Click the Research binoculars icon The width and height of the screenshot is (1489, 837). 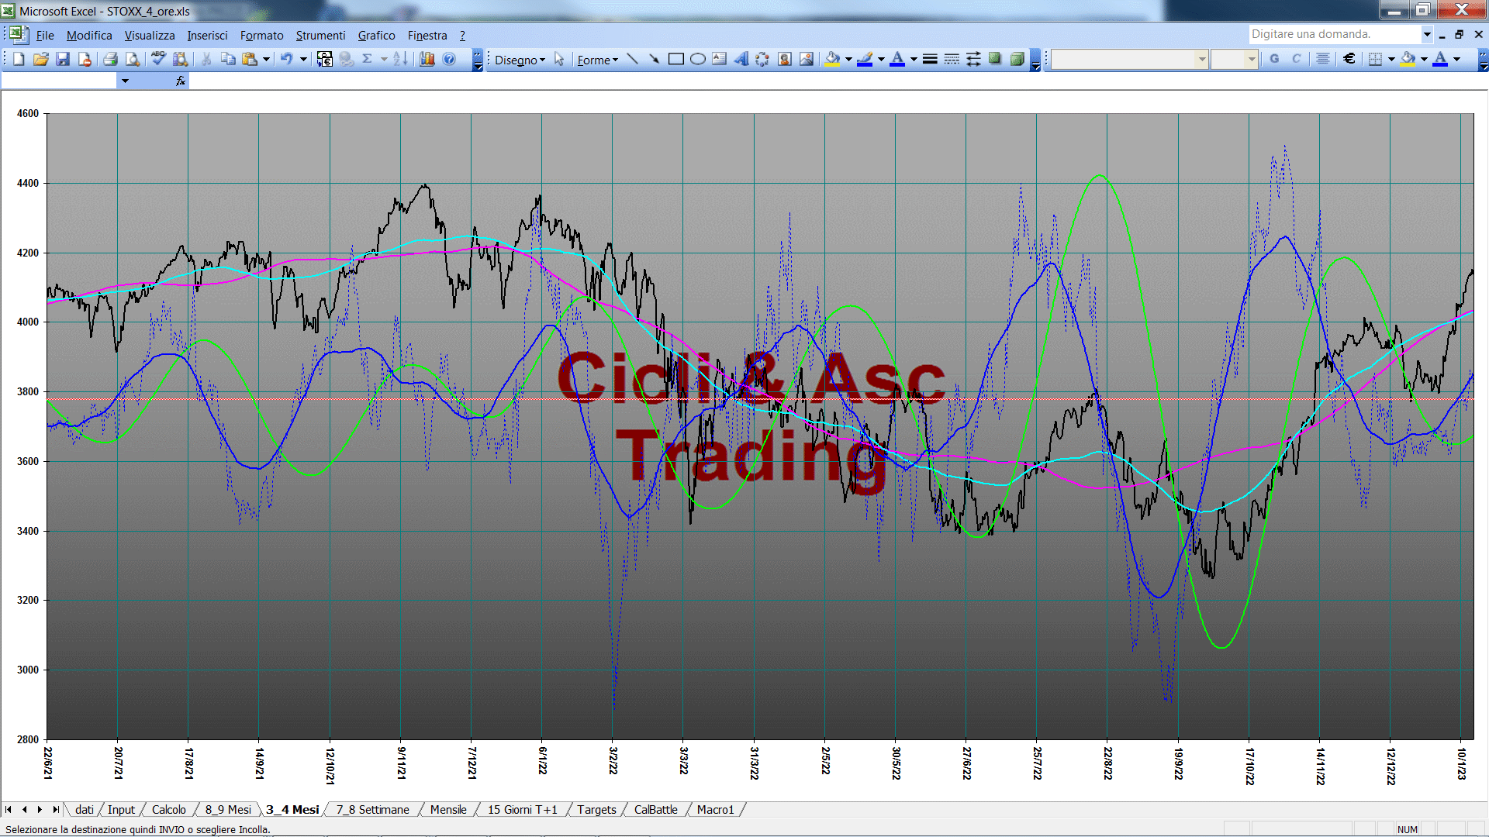click(180, 59)
